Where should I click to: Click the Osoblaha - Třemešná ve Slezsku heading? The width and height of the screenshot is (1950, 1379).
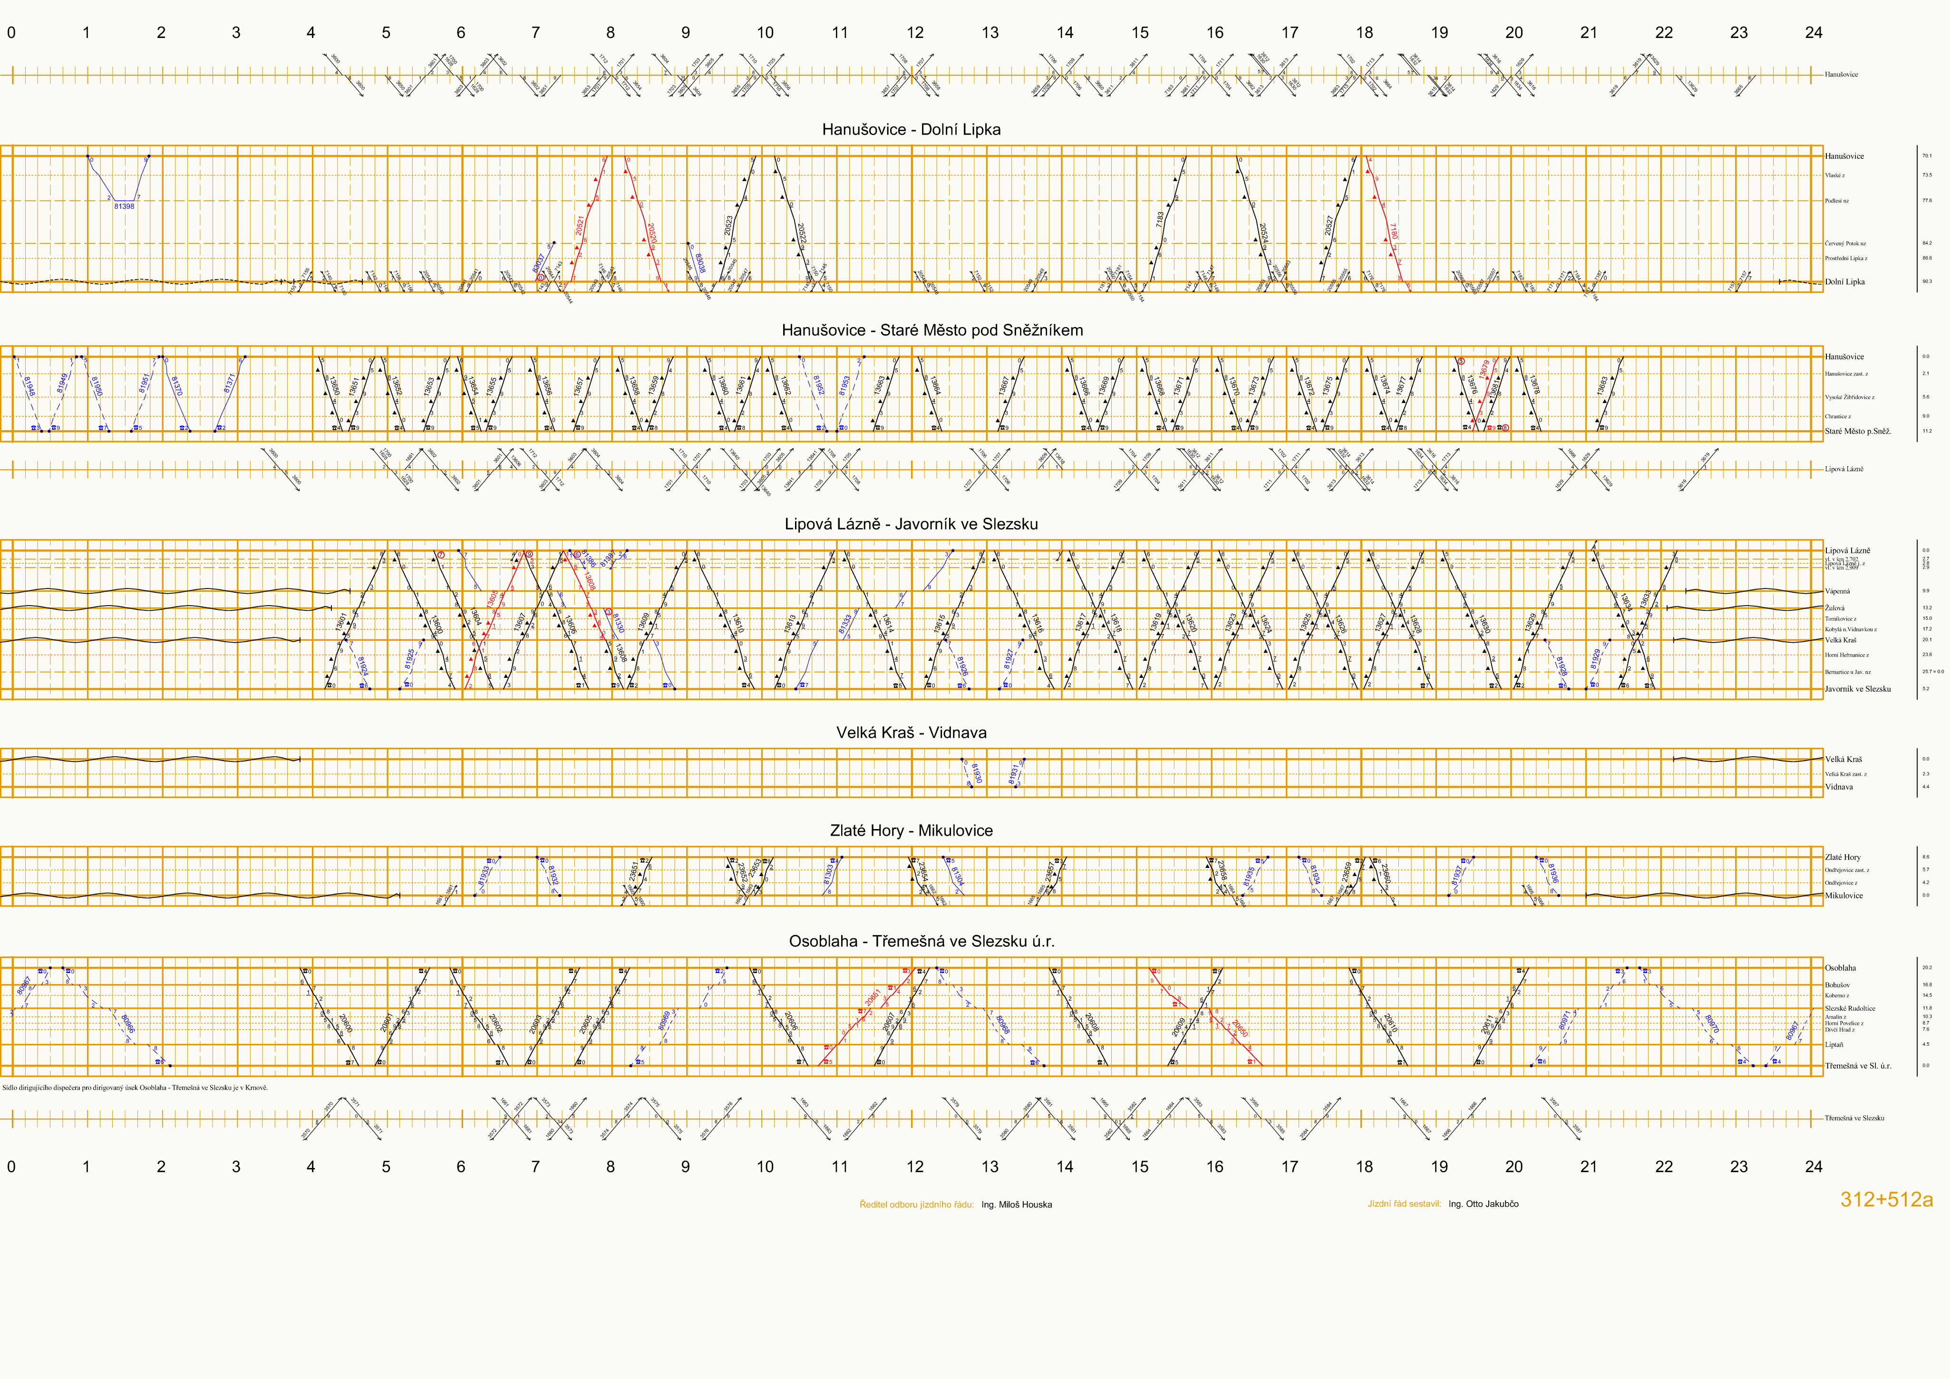(x=922, y=941)
